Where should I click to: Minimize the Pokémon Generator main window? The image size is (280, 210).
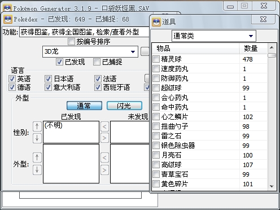(230, 7)
